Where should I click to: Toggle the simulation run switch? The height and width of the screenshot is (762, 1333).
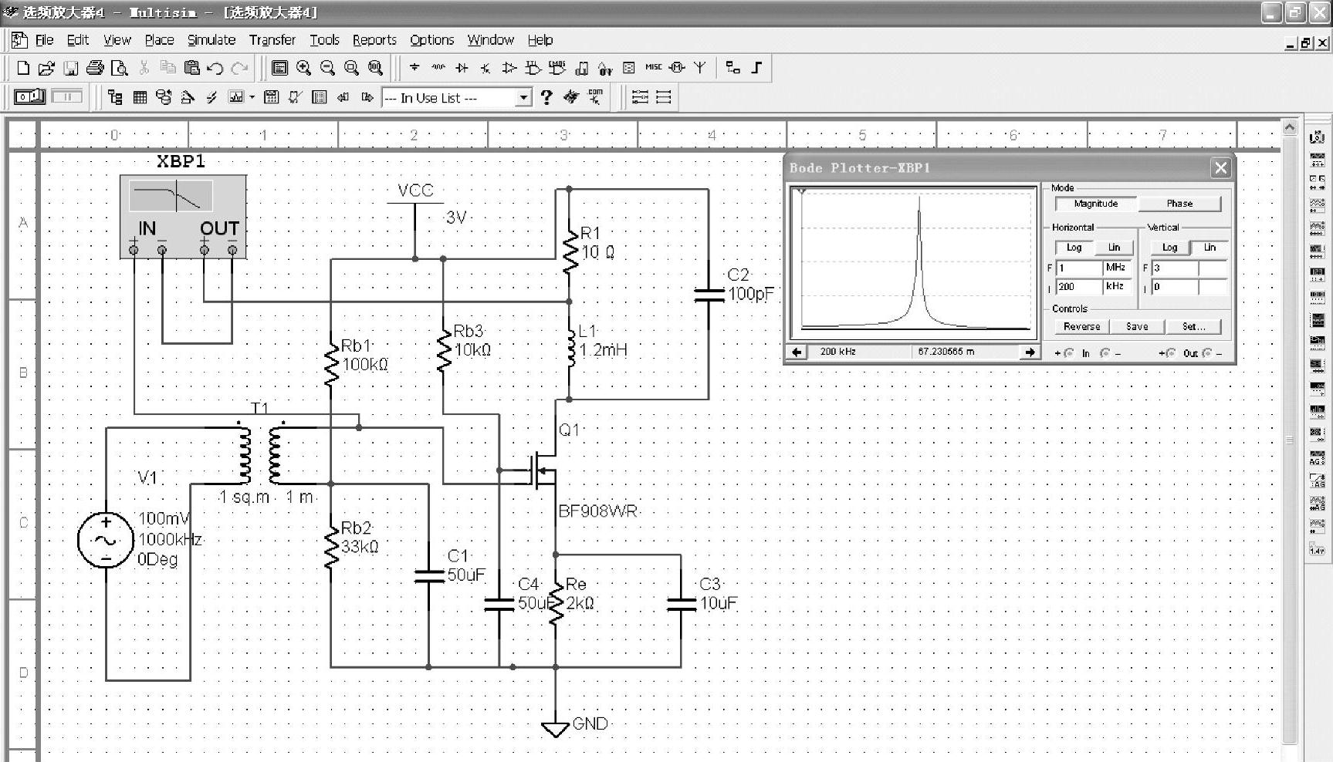click(x=30, y=97)
